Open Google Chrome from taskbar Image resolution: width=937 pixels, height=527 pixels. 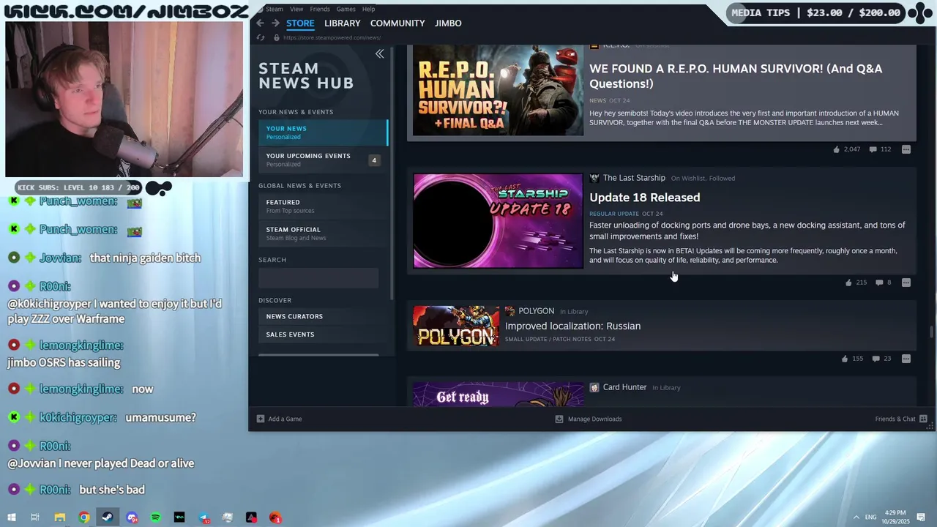pos(84,517)
